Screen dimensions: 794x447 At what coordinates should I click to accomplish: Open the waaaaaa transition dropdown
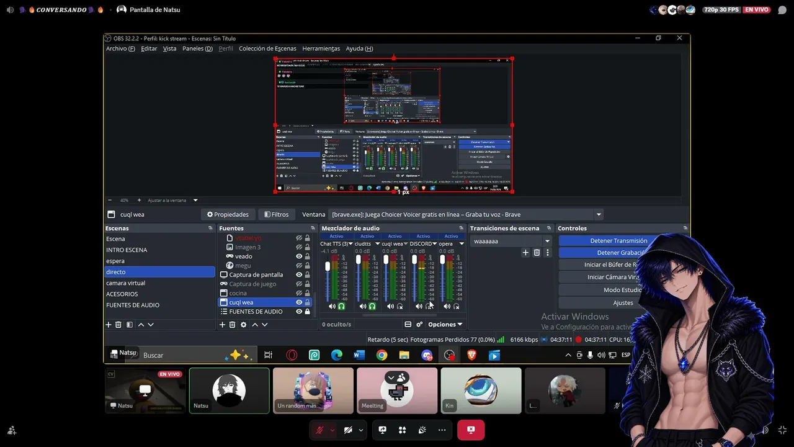click(547, 241)
